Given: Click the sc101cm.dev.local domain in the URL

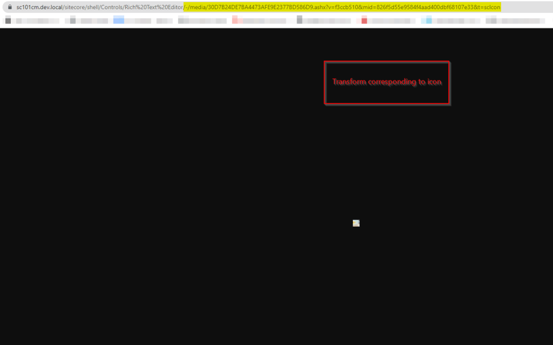Looking at the screenshot, I should (39, 7).
